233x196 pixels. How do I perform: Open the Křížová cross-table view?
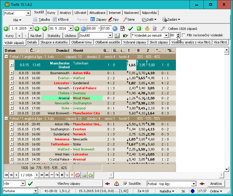pos(61,20)
